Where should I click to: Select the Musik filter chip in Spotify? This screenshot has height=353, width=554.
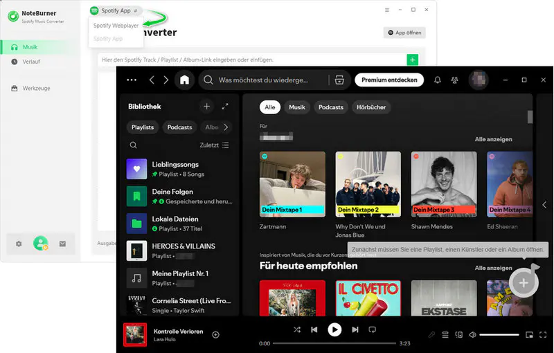click(x=297, y=107)
